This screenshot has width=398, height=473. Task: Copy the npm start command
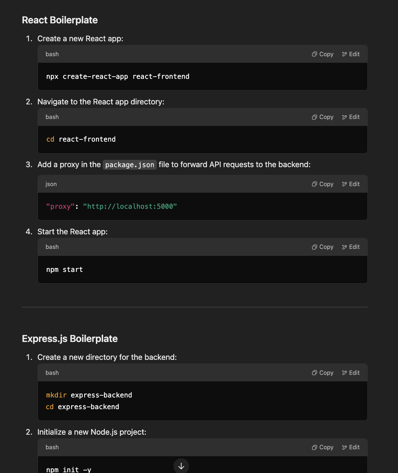(323, 247)
